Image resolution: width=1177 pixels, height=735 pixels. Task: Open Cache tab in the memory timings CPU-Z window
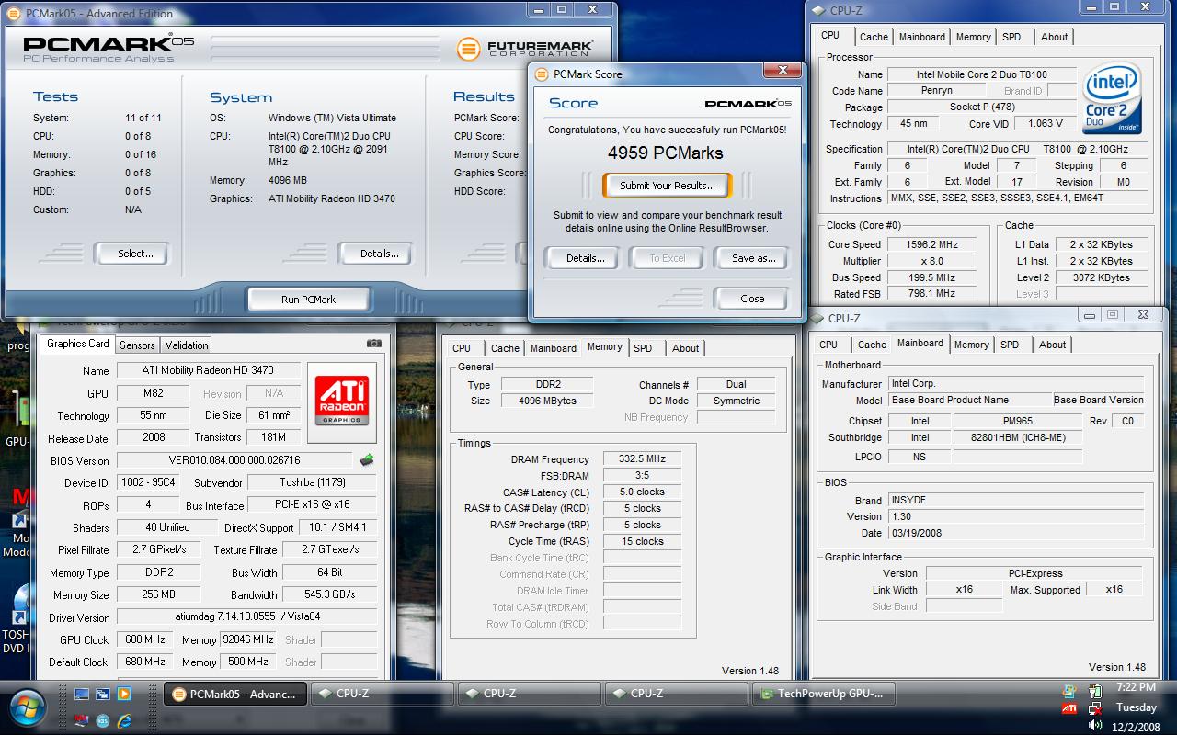click(x=505, y=348)
